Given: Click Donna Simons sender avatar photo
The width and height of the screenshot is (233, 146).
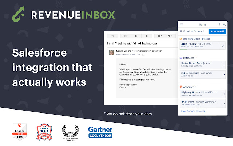Looking at the screenshot, I should [x=111, y=53].
